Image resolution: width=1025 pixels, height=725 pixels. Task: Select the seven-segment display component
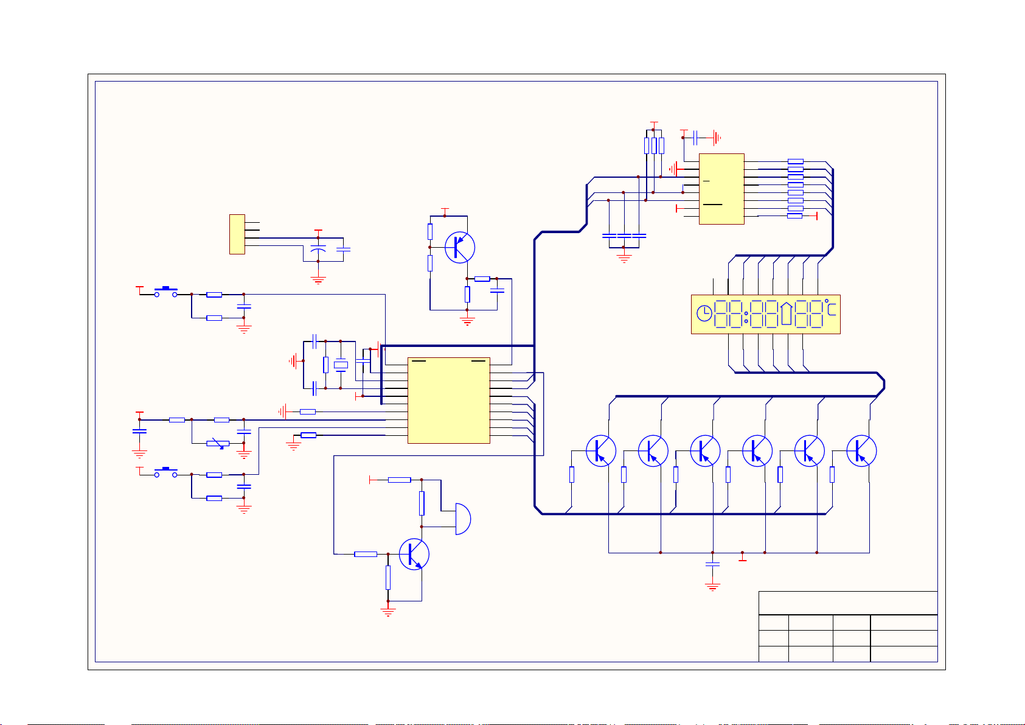[x=765, y=314]
